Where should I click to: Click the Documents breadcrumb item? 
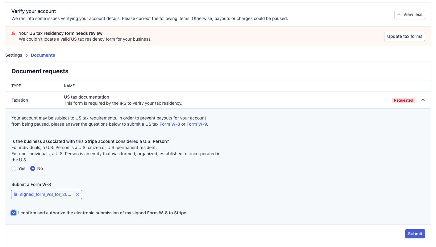tap(43, 55)
